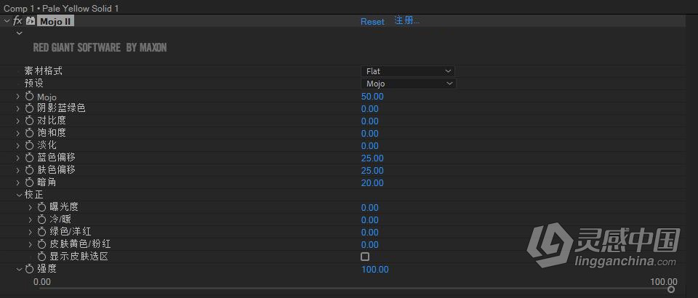This screenshot has width=698, height=298.
Task: Expand the 饱和度 parameter arrow
Action: tap(18, 133)
